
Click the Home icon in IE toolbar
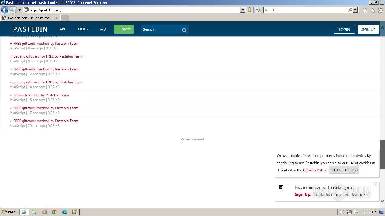(x=365, y=10)
